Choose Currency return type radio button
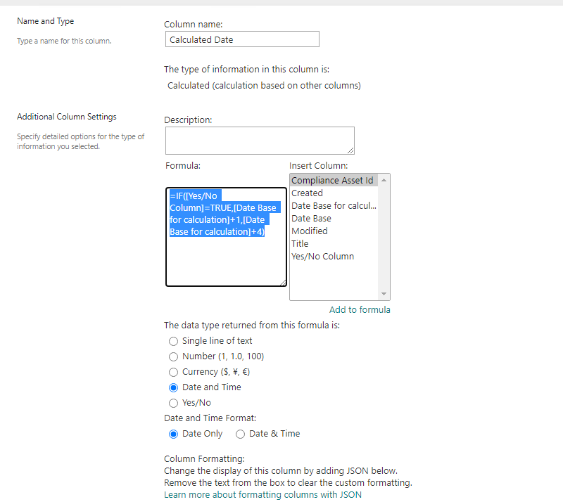This screenshot has width=563, height=502. coord(173,372)
